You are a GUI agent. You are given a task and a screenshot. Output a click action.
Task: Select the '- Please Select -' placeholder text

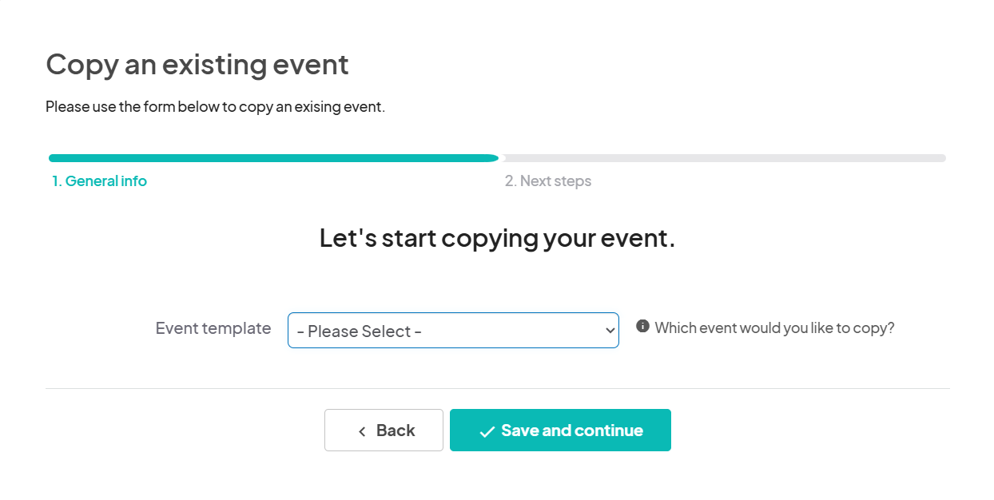click(x=359, y=331)
